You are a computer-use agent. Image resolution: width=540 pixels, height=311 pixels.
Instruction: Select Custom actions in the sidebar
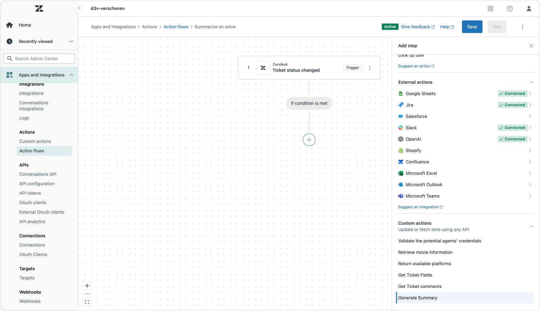tap(35, 141)
